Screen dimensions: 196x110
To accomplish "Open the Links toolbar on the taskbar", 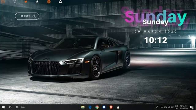I will click(23, 107).
